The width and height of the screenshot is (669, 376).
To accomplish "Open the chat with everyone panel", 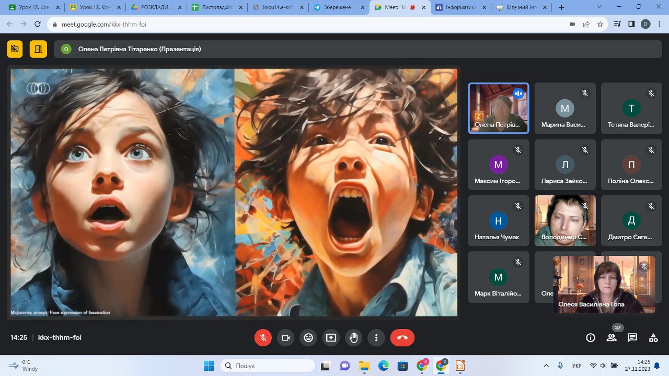I will pos(632,338).
